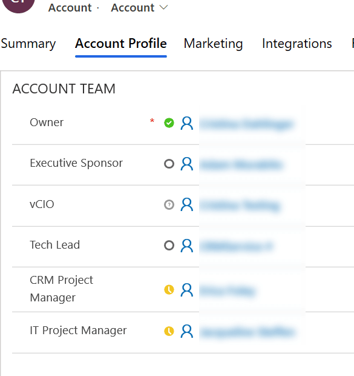Click the user icon in Owner row
The image size is (354, 376).
(187, 123)
